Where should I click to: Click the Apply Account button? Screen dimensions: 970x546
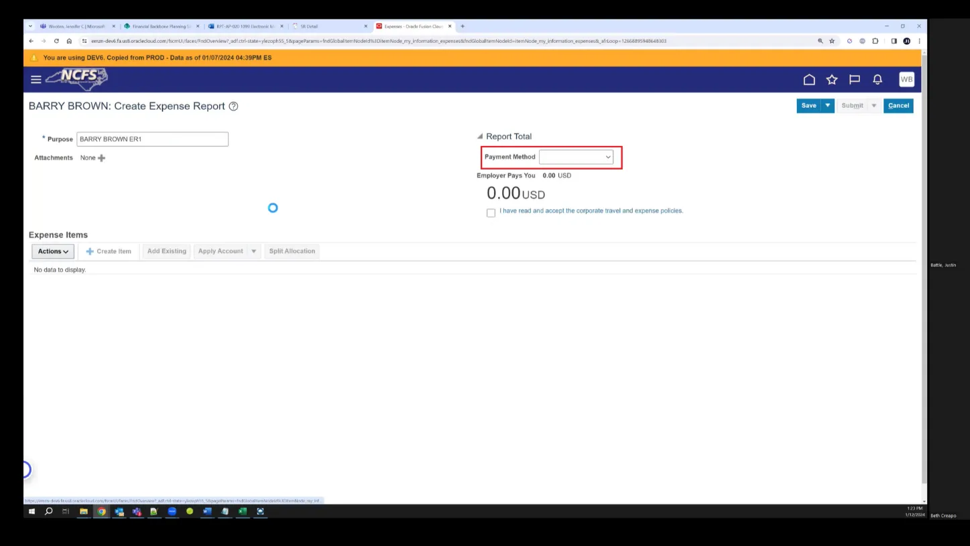(221, 251)
